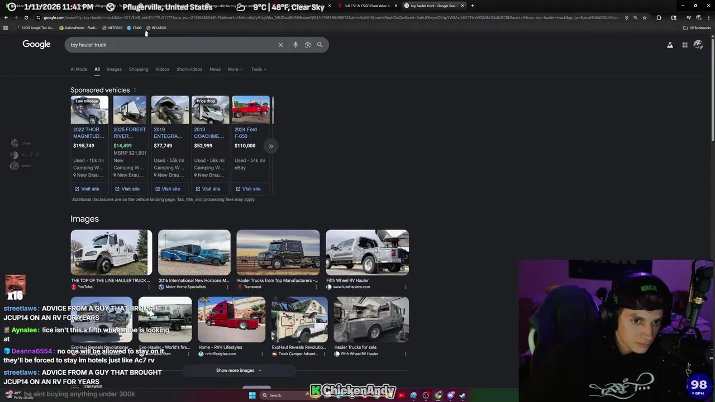Open more options for luxehaulers.com image
Viewport: 715px width, 402px height.
coord(406,287)
